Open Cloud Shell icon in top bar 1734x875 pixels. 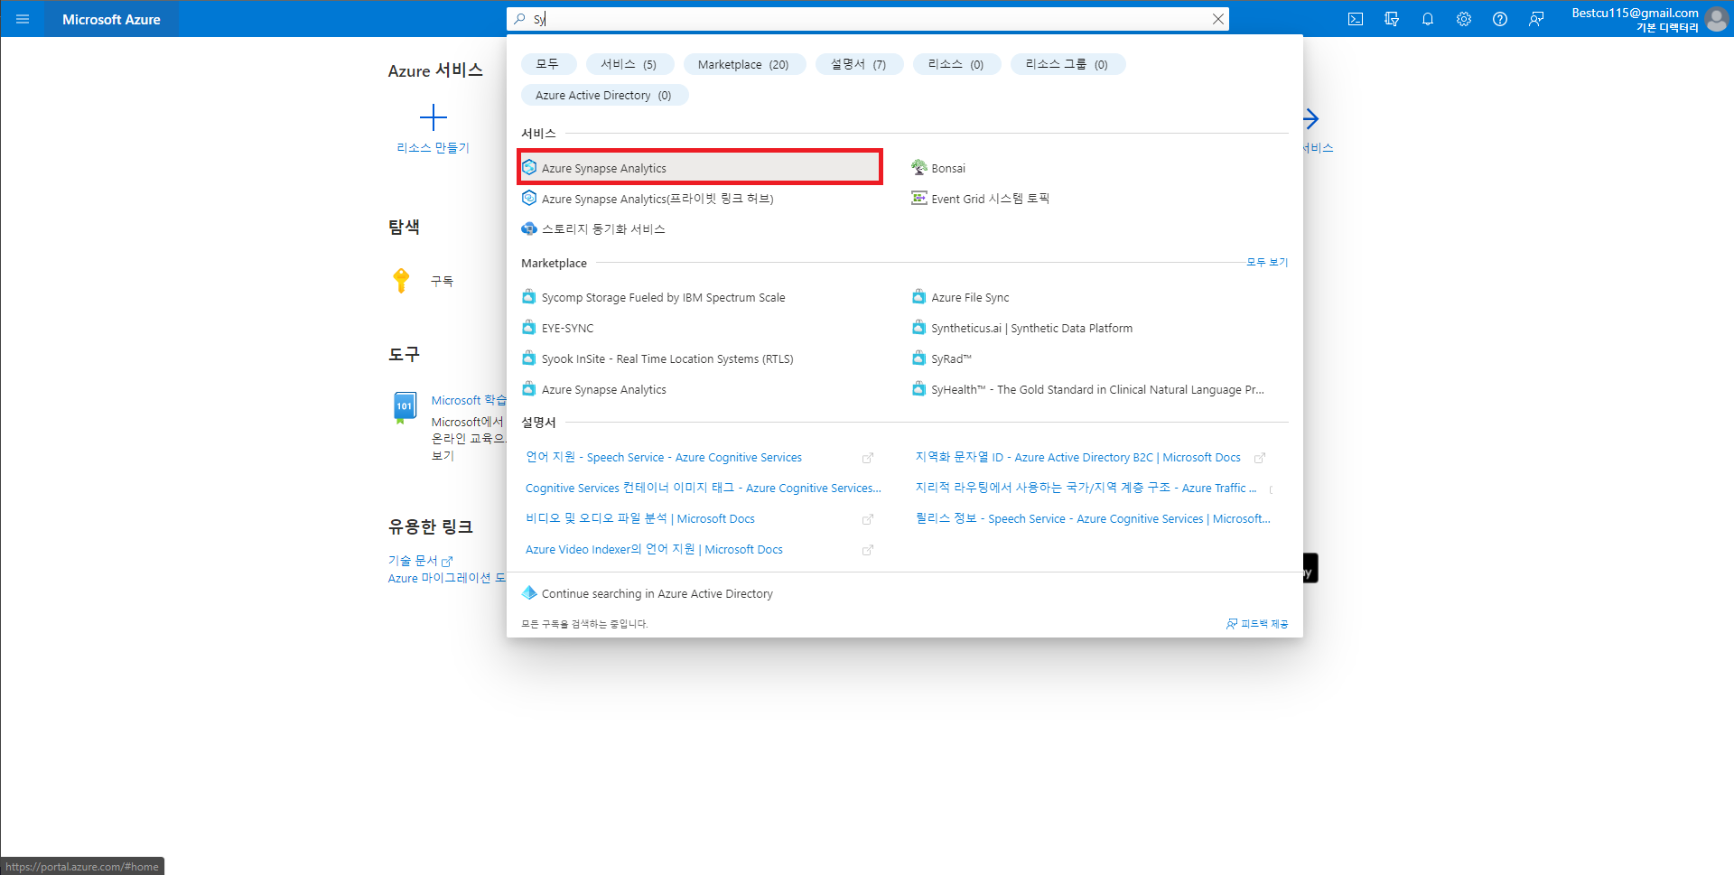1356,19
